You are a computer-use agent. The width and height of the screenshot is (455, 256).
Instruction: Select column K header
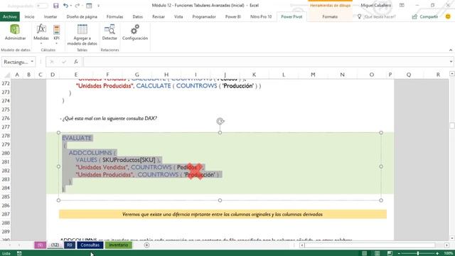click(254, 75)
